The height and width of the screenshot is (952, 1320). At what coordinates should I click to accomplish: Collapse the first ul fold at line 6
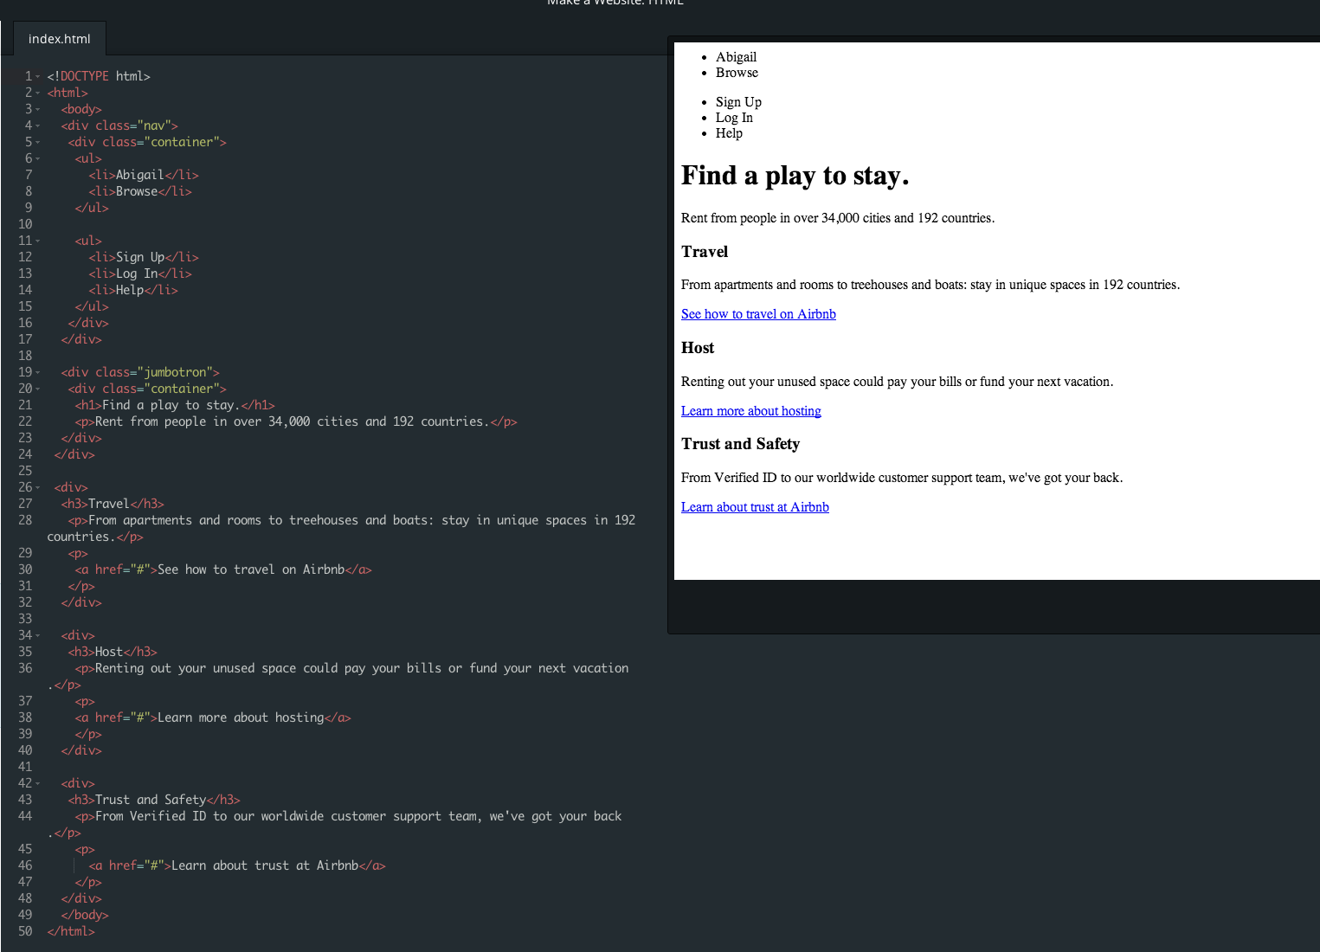(x=38, y=158)
